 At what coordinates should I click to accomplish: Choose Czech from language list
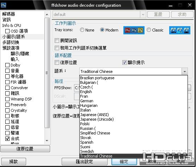coord(134,87)
